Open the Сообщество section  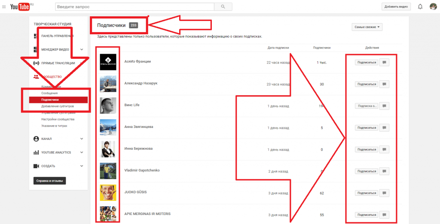click(x=52, y=76)
